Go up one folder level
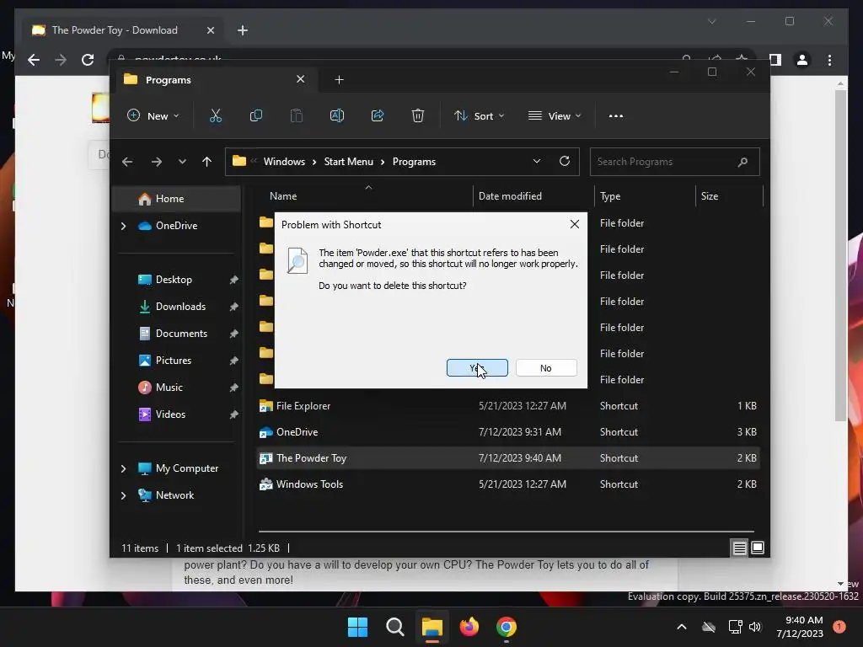Image resolution: width=863 pixels, height=647 pixels. pyautogui.click(x=207, y=162)
